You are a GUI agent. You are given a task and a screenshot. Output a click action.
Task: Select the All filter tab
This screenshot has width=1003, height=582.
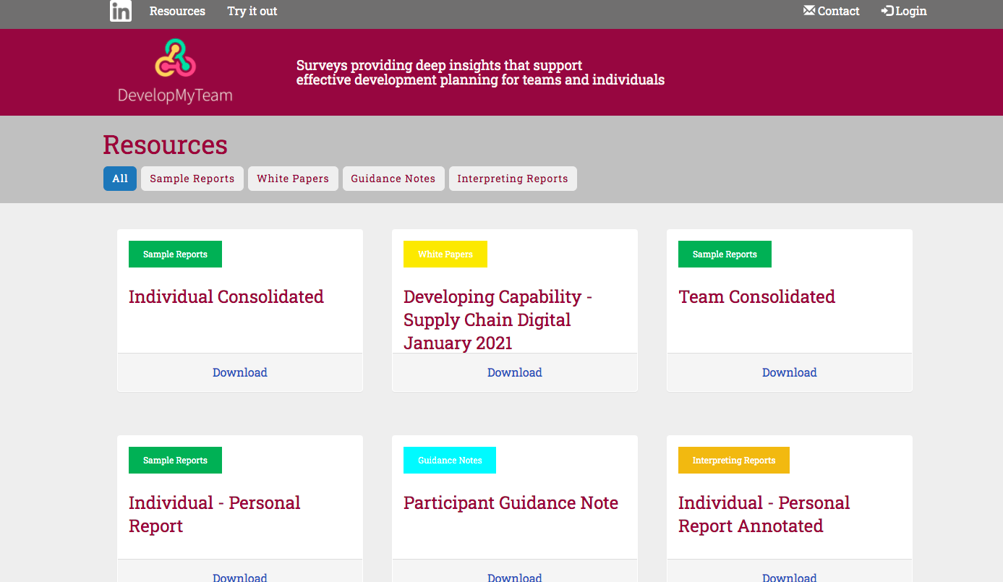tap(119, 179)
